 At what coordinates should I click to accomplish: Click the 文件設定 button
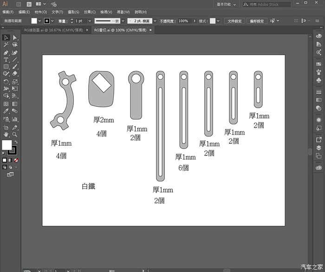tap(234, 21)
